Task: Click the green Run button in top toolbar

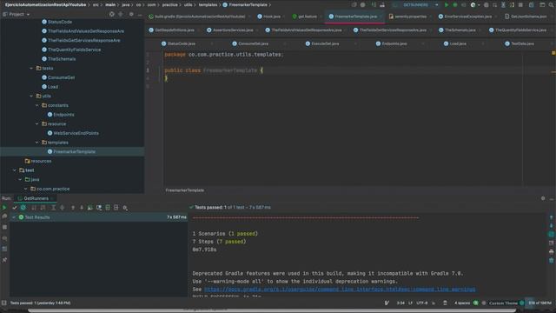Action: 447,5
